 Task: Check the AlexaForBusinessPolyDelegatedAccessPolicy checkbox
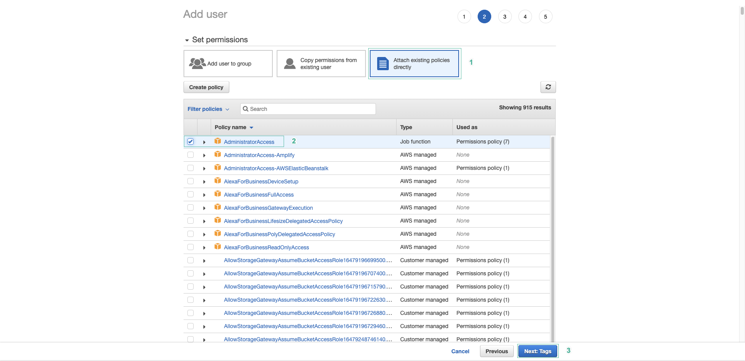click(x=191, y=234)
